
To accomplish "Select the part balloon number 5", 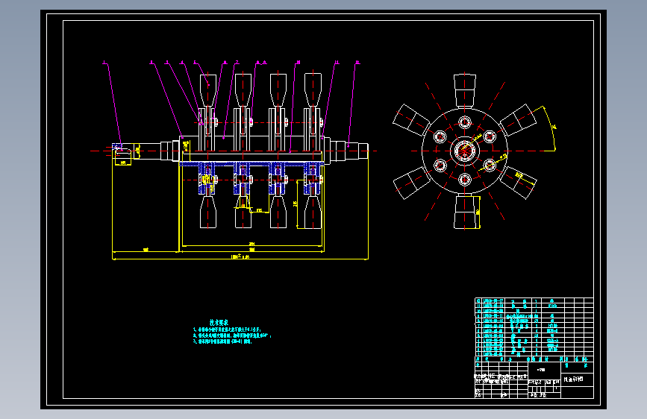I will (x=196, y=63).
